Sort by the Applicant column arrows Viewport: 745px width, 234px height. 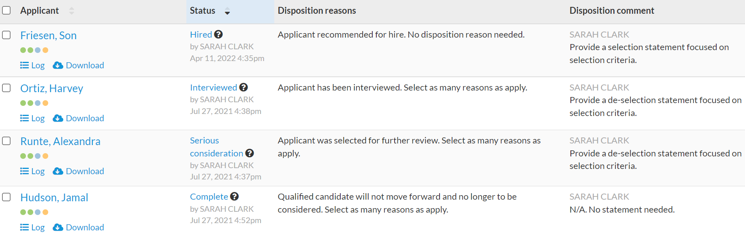(72, 11)
